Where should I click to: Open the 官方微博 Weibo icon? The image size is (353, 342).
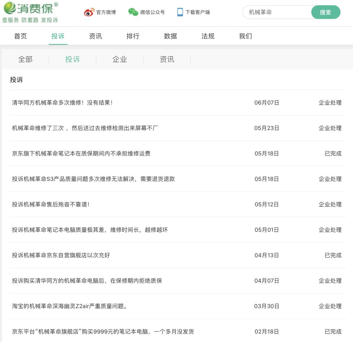click(x=89, y=12)
